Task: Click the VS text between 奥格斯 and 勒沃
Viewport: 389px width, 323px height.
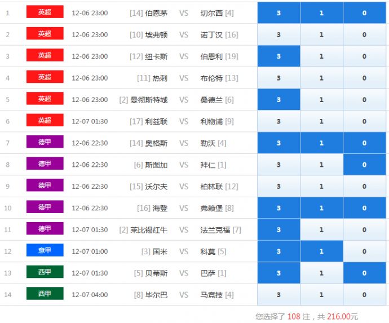Action: click(x=184, y=143)
